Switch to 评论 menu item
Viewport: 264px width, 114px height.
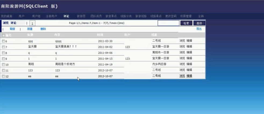coord(66,16)
